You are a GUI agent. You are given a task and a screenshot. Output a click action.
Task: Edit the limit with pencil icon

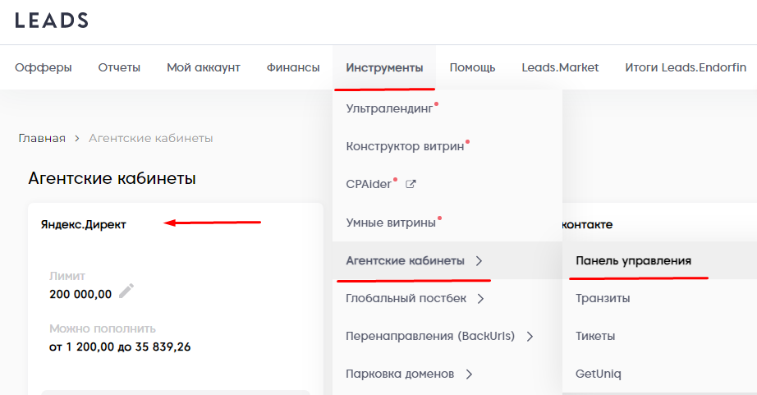[x=126, y=291]
